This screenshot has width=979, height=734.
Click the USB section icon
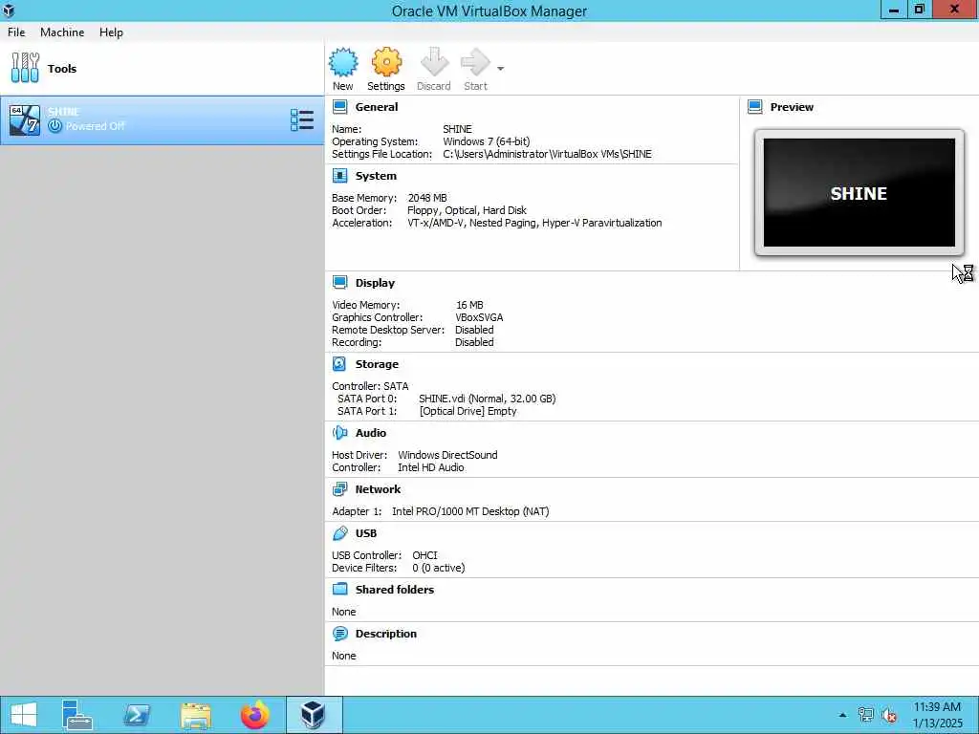tap(339, 533)
